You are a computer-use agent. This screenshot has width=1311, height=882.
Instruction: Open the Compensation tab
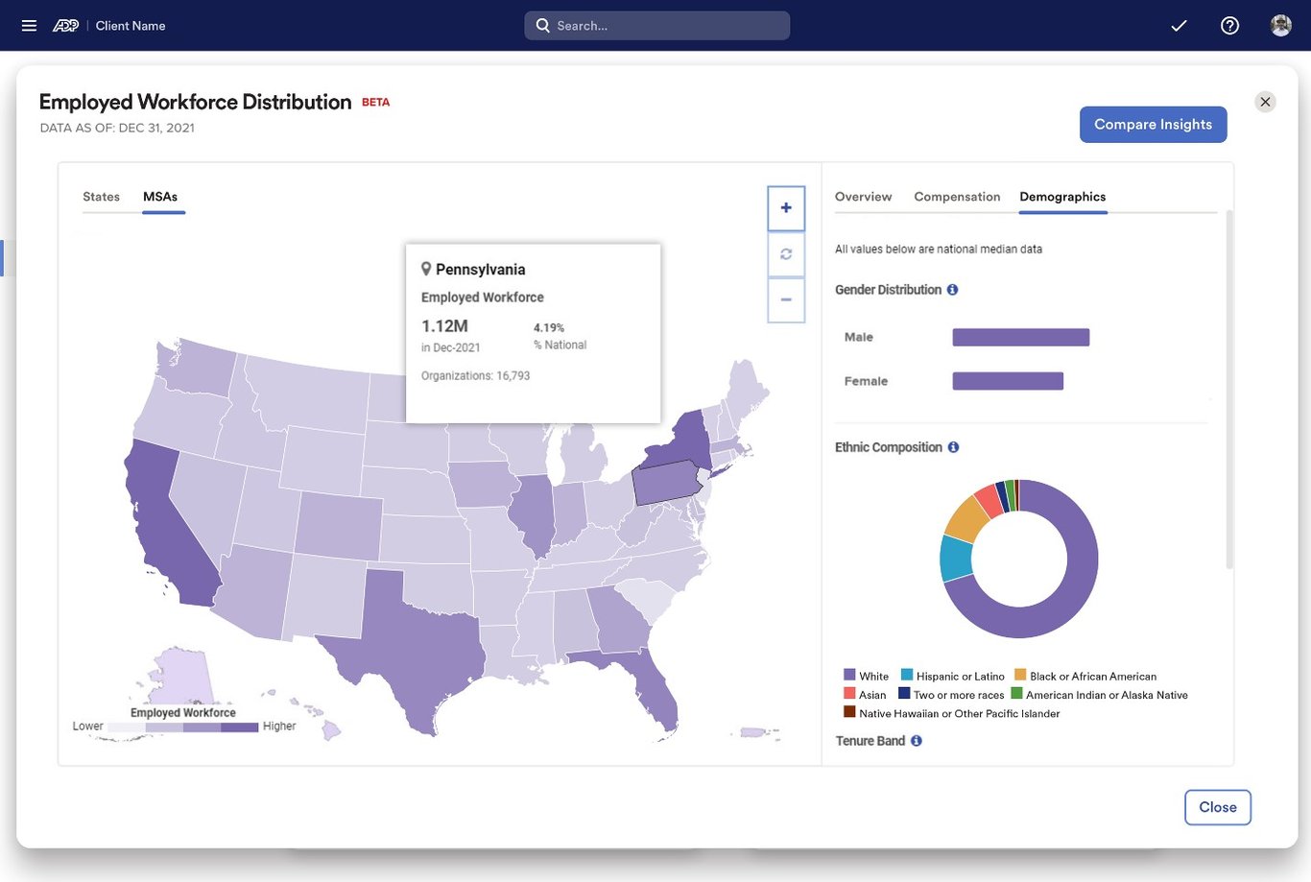(956, 196)
